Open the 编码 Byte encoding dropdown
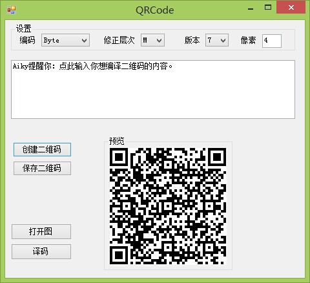 click(65, 40)
